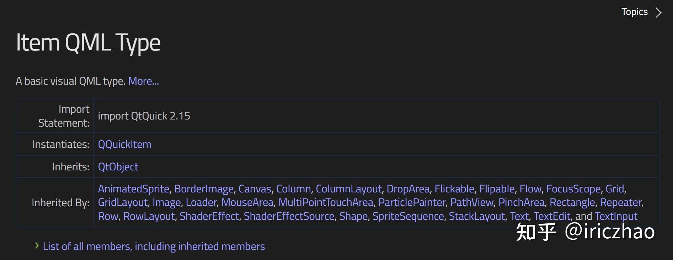
Task: Open the Canvas type link
Action: pos(255,189)
